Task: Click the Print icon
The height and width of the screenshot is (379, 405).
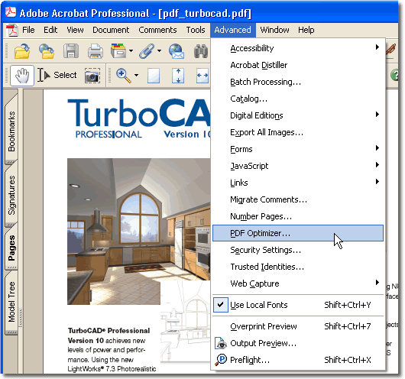Action: [x=96, y=50]
